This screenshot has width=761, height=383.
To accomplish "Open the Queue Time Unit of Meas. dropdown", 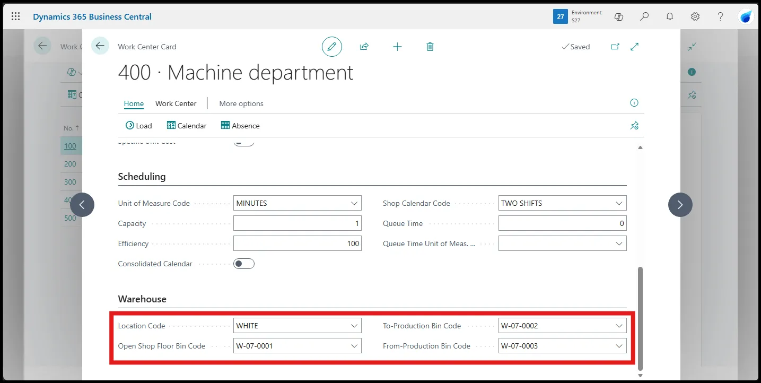I will point(619,243).
